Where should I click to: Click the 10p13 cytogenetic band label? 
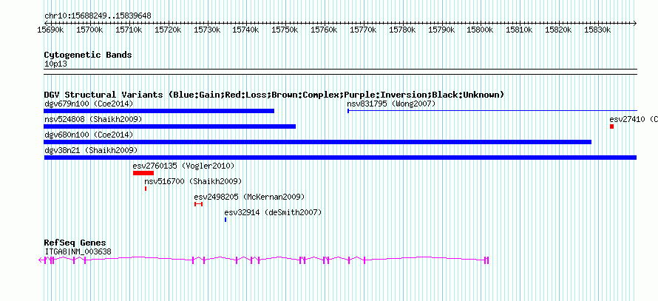[55, 64]
